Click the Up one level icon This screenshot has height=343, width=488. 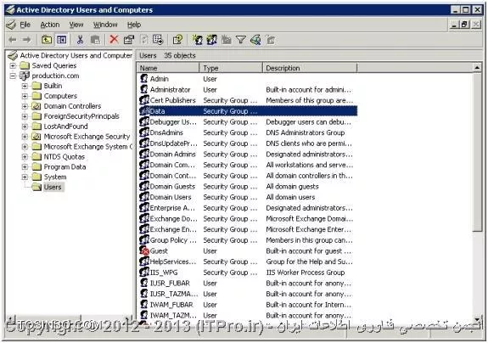tap(47, 40)
